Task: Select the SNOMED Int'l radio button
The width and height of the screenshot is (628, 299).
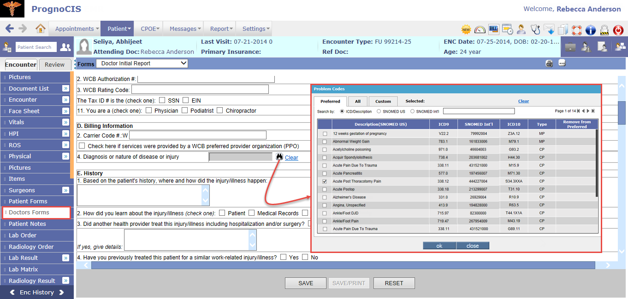Action: point(412,111)
